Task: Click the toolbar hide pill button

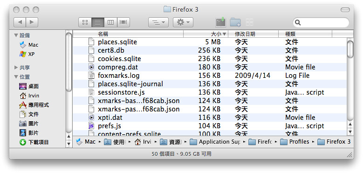Action: tap(345, 10)
